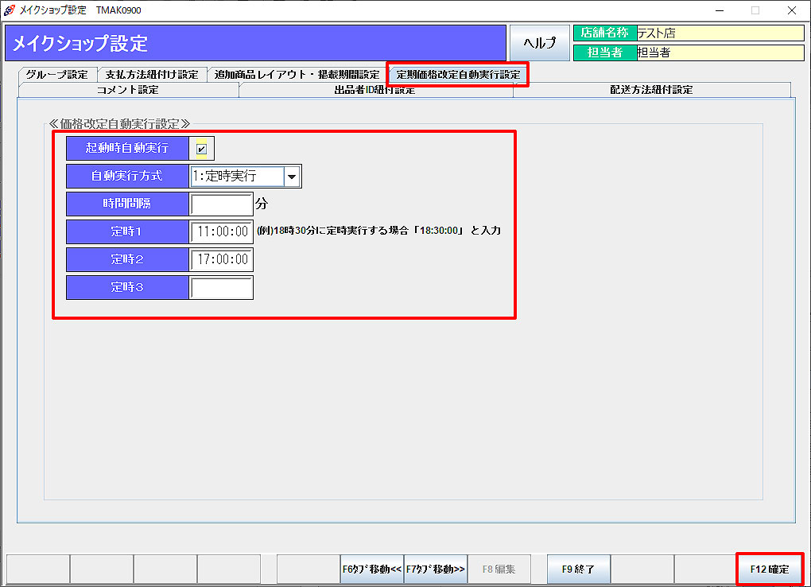This screenshot has width=811, height=587.
Task: Click the 定時1 time field
Action: point(221,232)
